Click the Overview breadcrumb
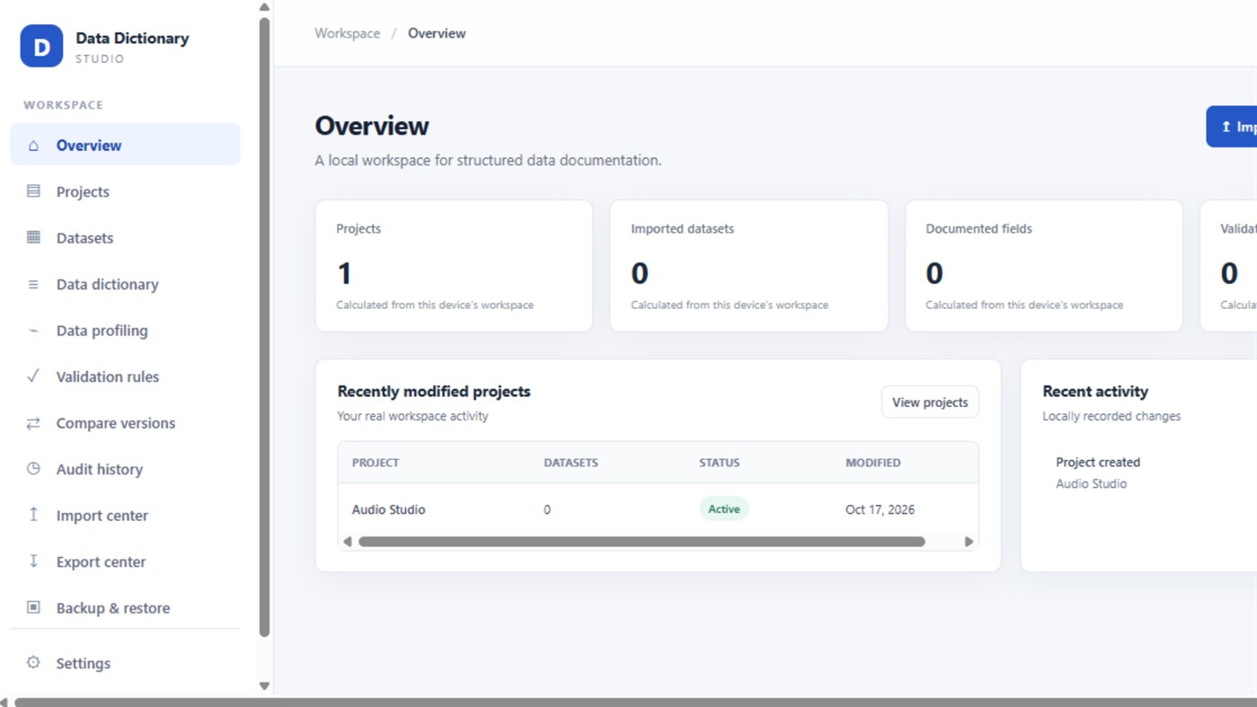Image resolution: width=1257 pixels, height=707 pixels. (x=437, y=33)
